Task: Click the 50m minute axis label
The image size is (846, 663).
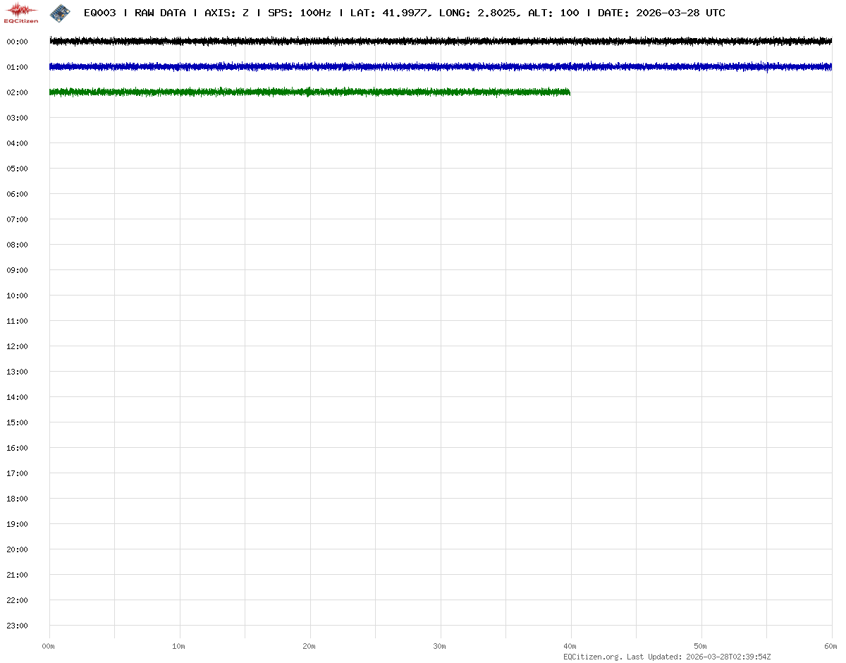Action: point(701,646)
